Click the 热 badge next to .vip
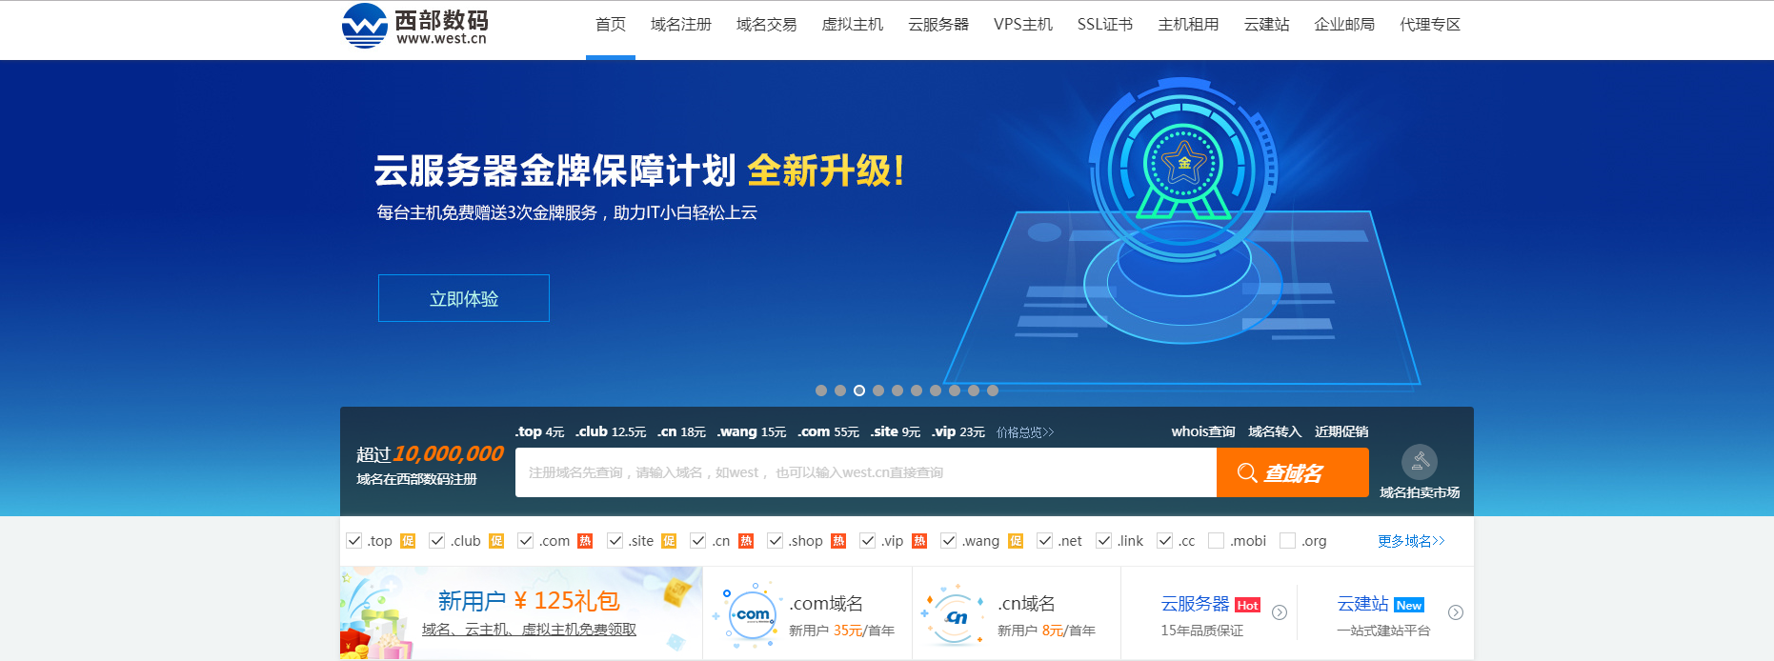 (919, 541)
